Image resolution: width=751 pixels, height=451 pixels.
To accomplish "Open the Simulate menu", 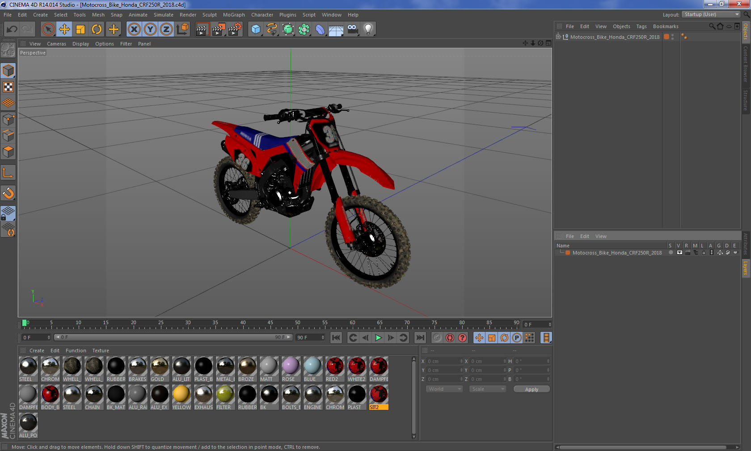I will pos(164,15).
